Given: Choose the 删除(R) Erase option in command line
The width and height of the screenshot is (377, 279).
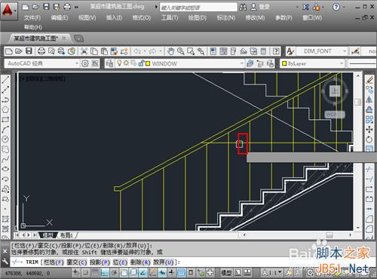Looking at the screenshot, I should [140, 262].
